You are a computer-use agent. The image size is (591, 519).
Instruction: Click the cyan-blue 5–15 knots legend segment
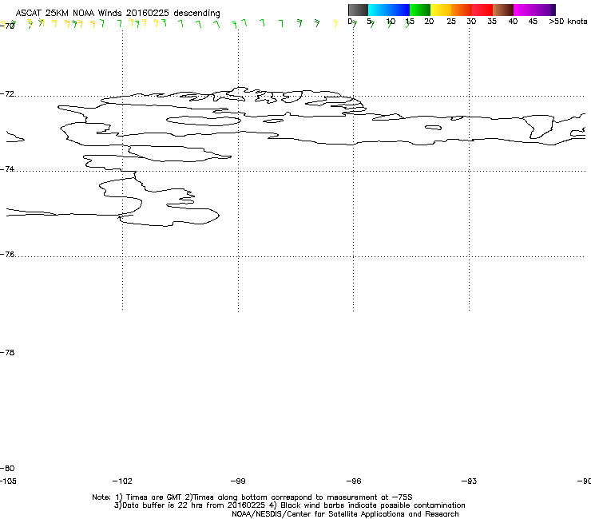389,10
